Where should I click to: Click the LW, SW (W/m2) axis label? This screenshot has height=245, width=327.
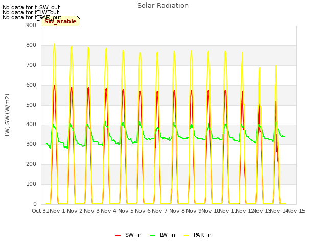[x=7, y=115]
